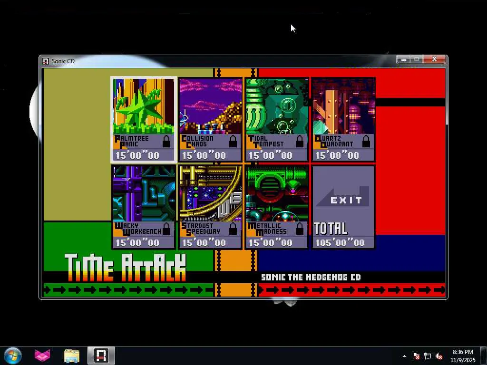
Task: Open the Action Center flag icon
Action: [x=416, y=356]
